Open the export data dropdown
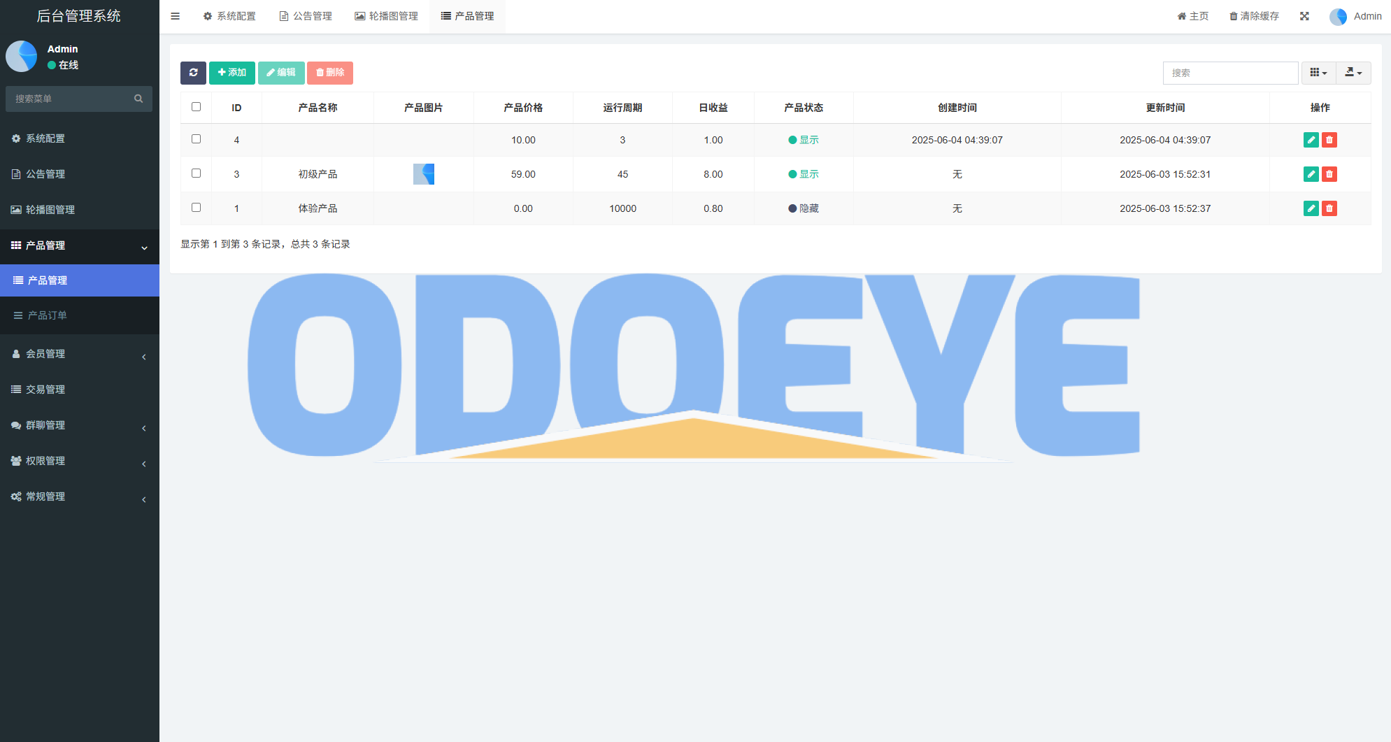This screenshot has width=1391, height=742. 1353,73
